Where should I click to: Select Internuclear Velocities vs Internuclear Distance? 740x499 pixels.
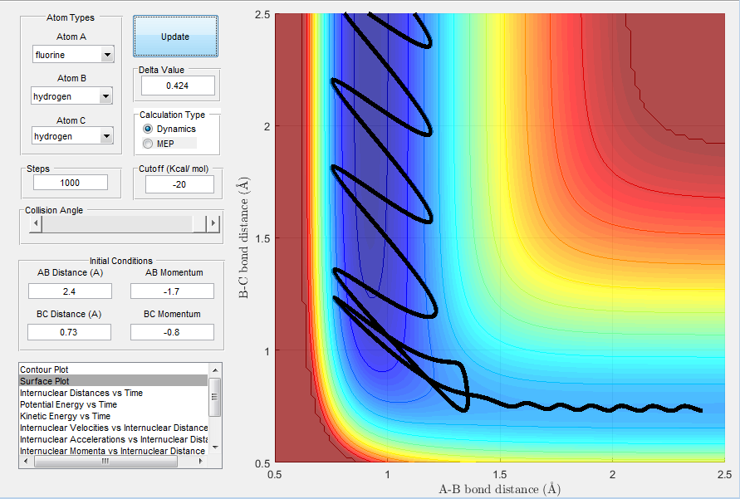113,428
